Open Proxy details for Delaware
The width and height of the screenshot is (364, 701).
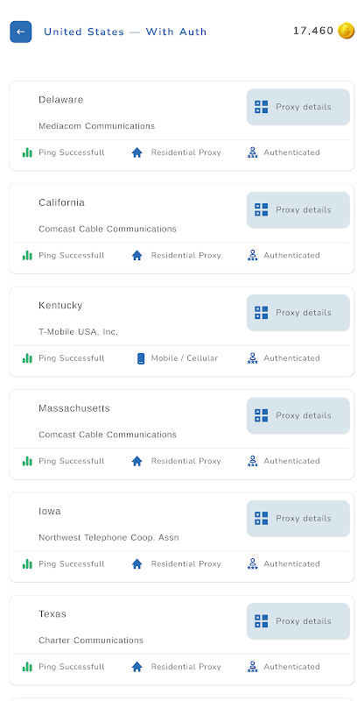[297, 107]
